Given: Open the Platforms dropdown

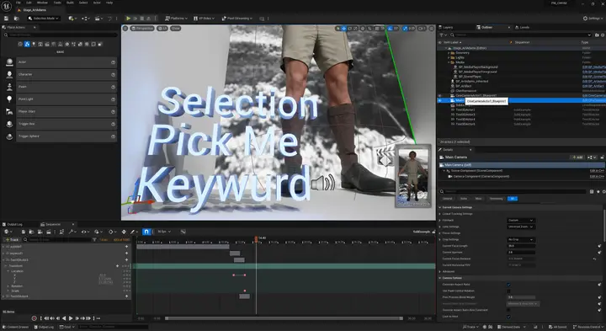Looking at the screenshot, I should click(x=176, y=19).
